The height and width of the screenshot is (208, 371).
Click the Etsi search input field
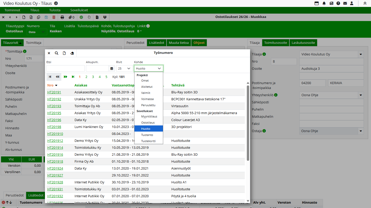(65, 68)
